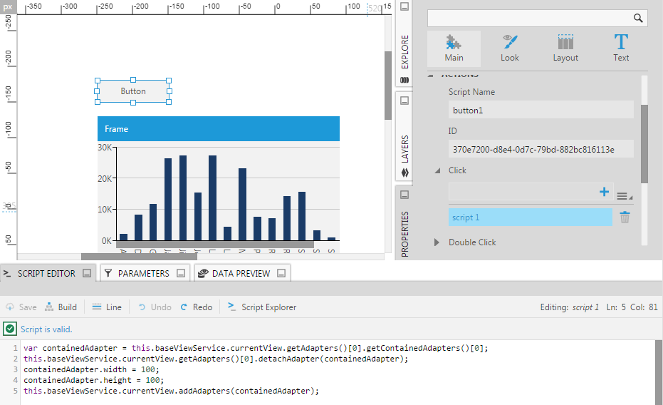Image resolution: width=663 pixels, height=405 pixels.
Task: Click the addAdapters line 5
Action: click(x=171, y=391)
